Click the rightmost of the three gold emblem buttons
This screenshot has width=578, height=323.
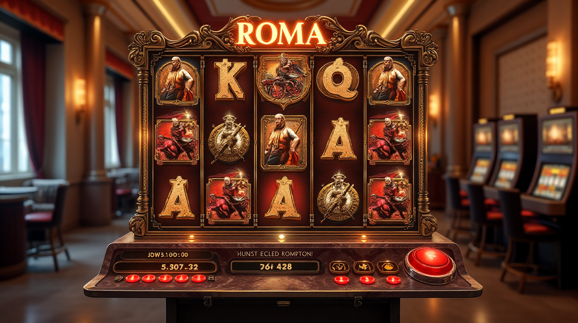tap(388, 267)
